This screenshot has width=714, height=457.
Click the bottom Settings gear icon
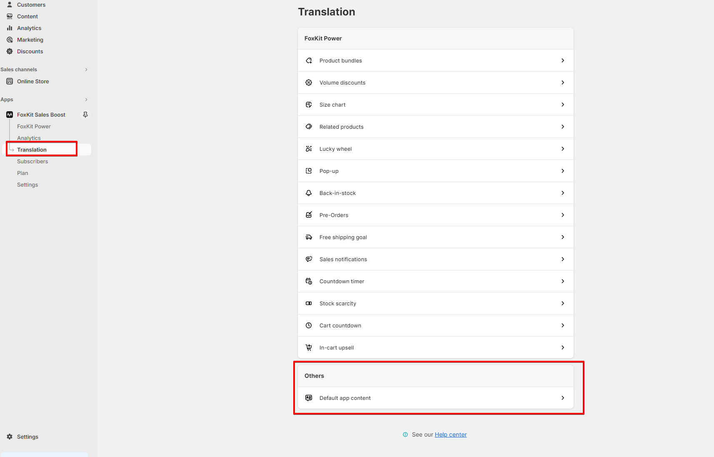coord(10,437)
